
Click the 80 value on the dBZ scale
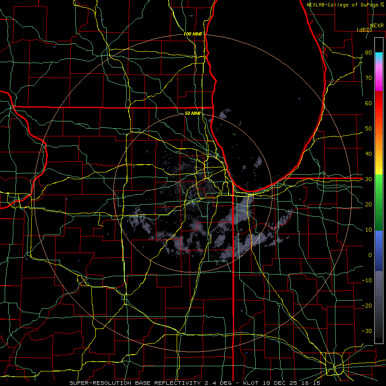[x=368, y=53]
